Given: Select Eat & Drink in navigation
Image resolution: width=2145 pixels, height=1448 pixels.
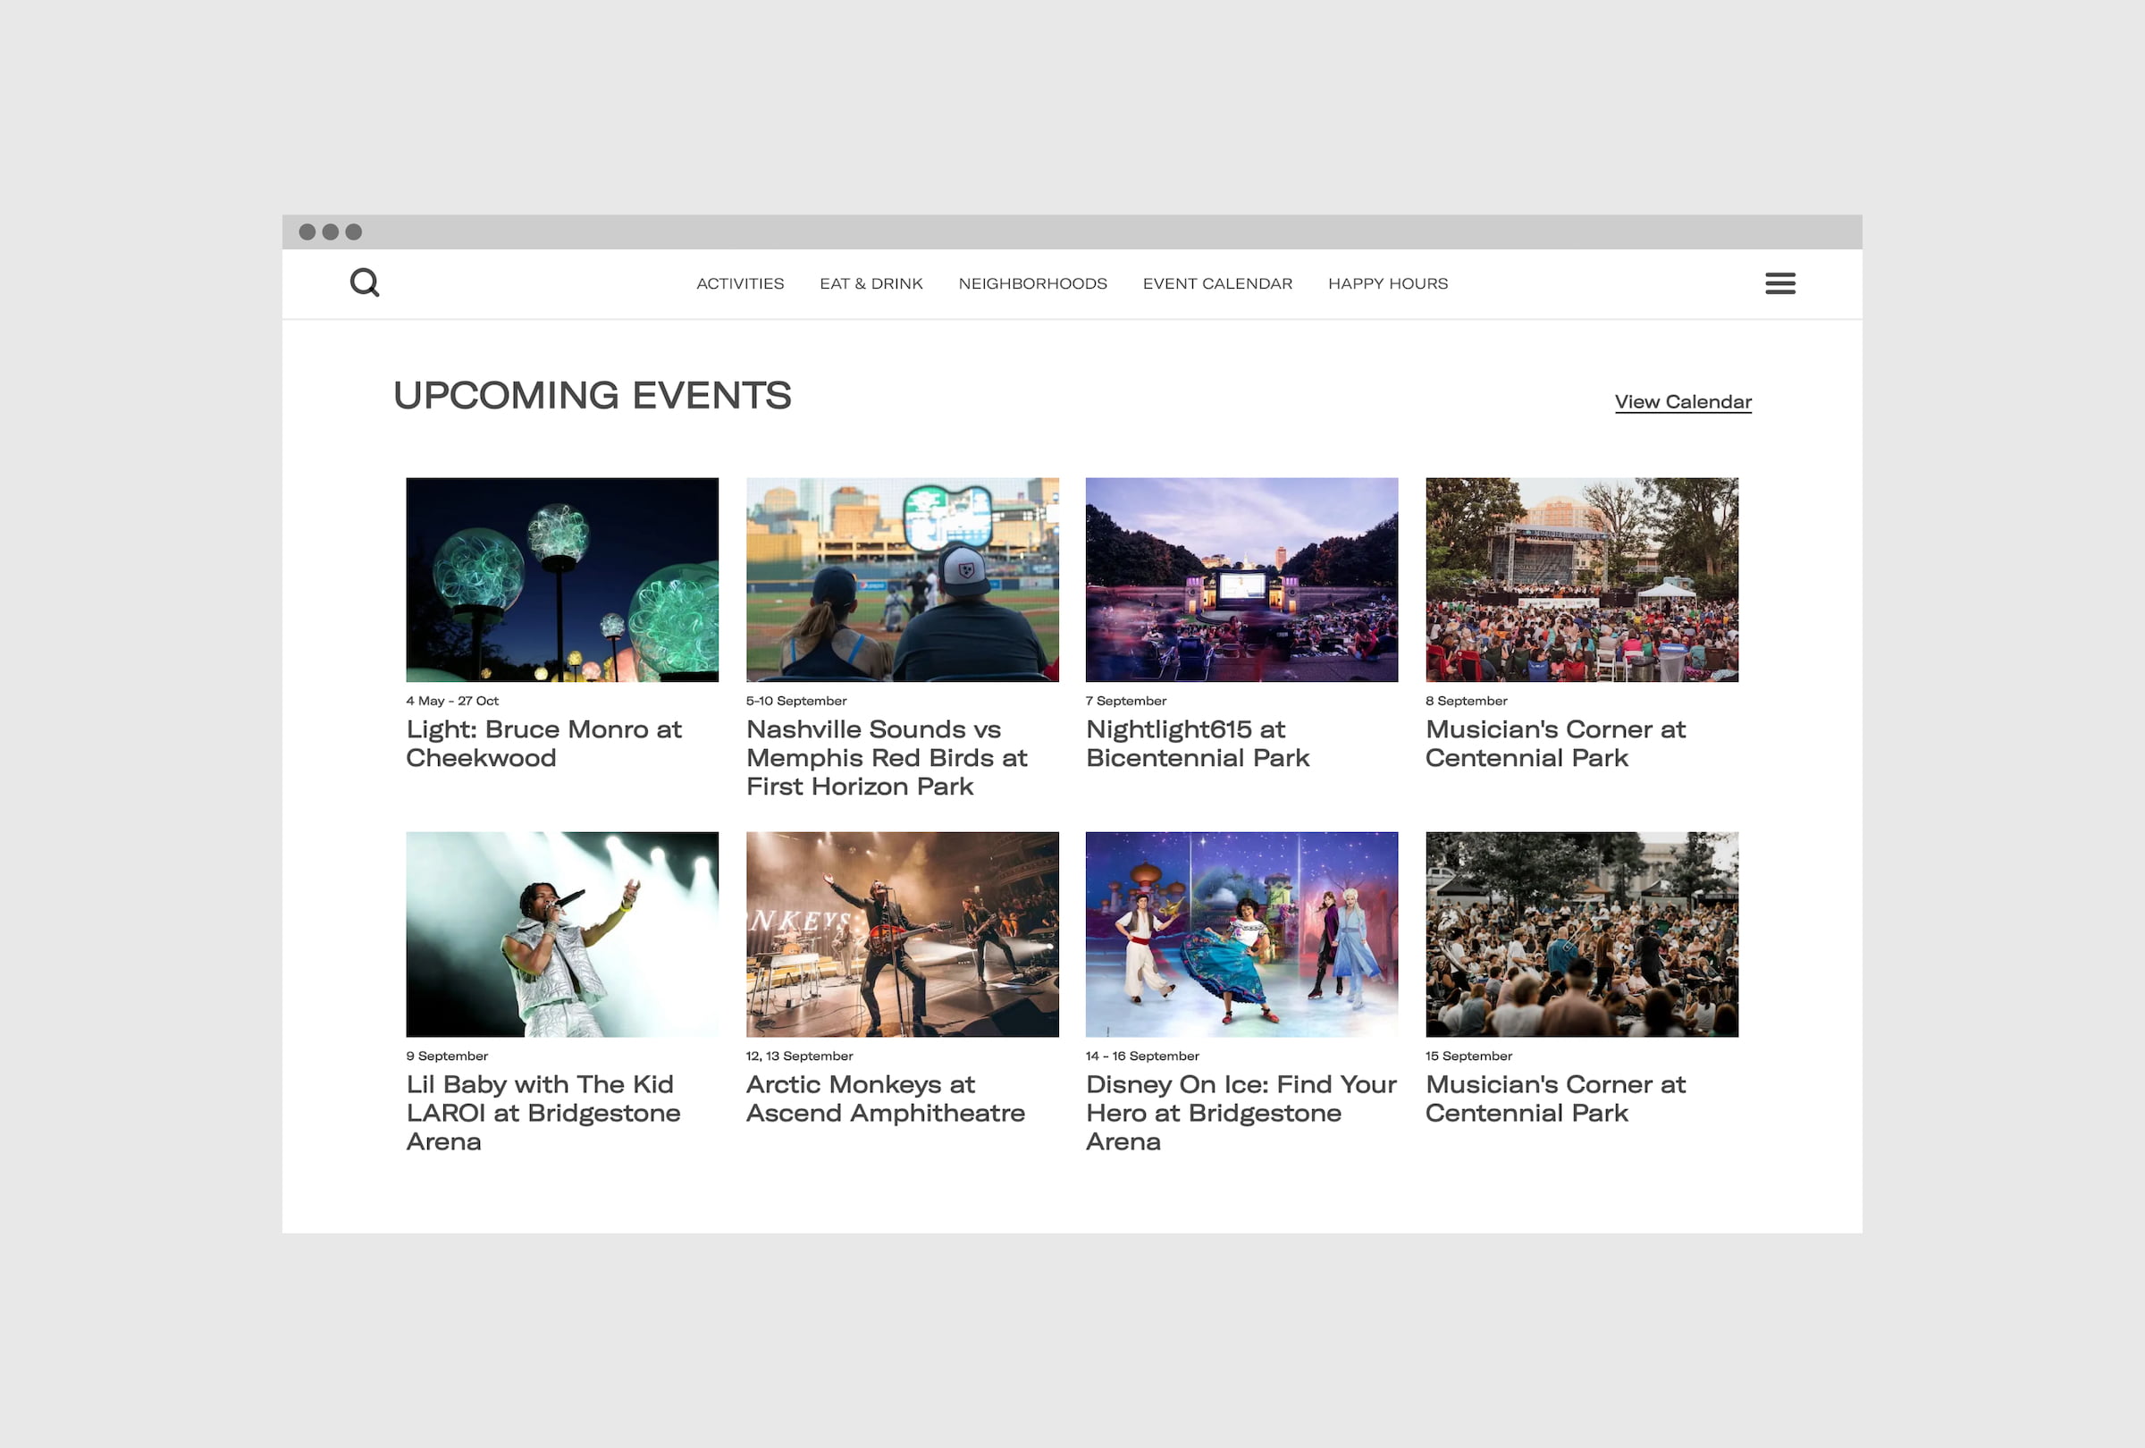Looking at the screenshot, I should (x=871, y=283).
